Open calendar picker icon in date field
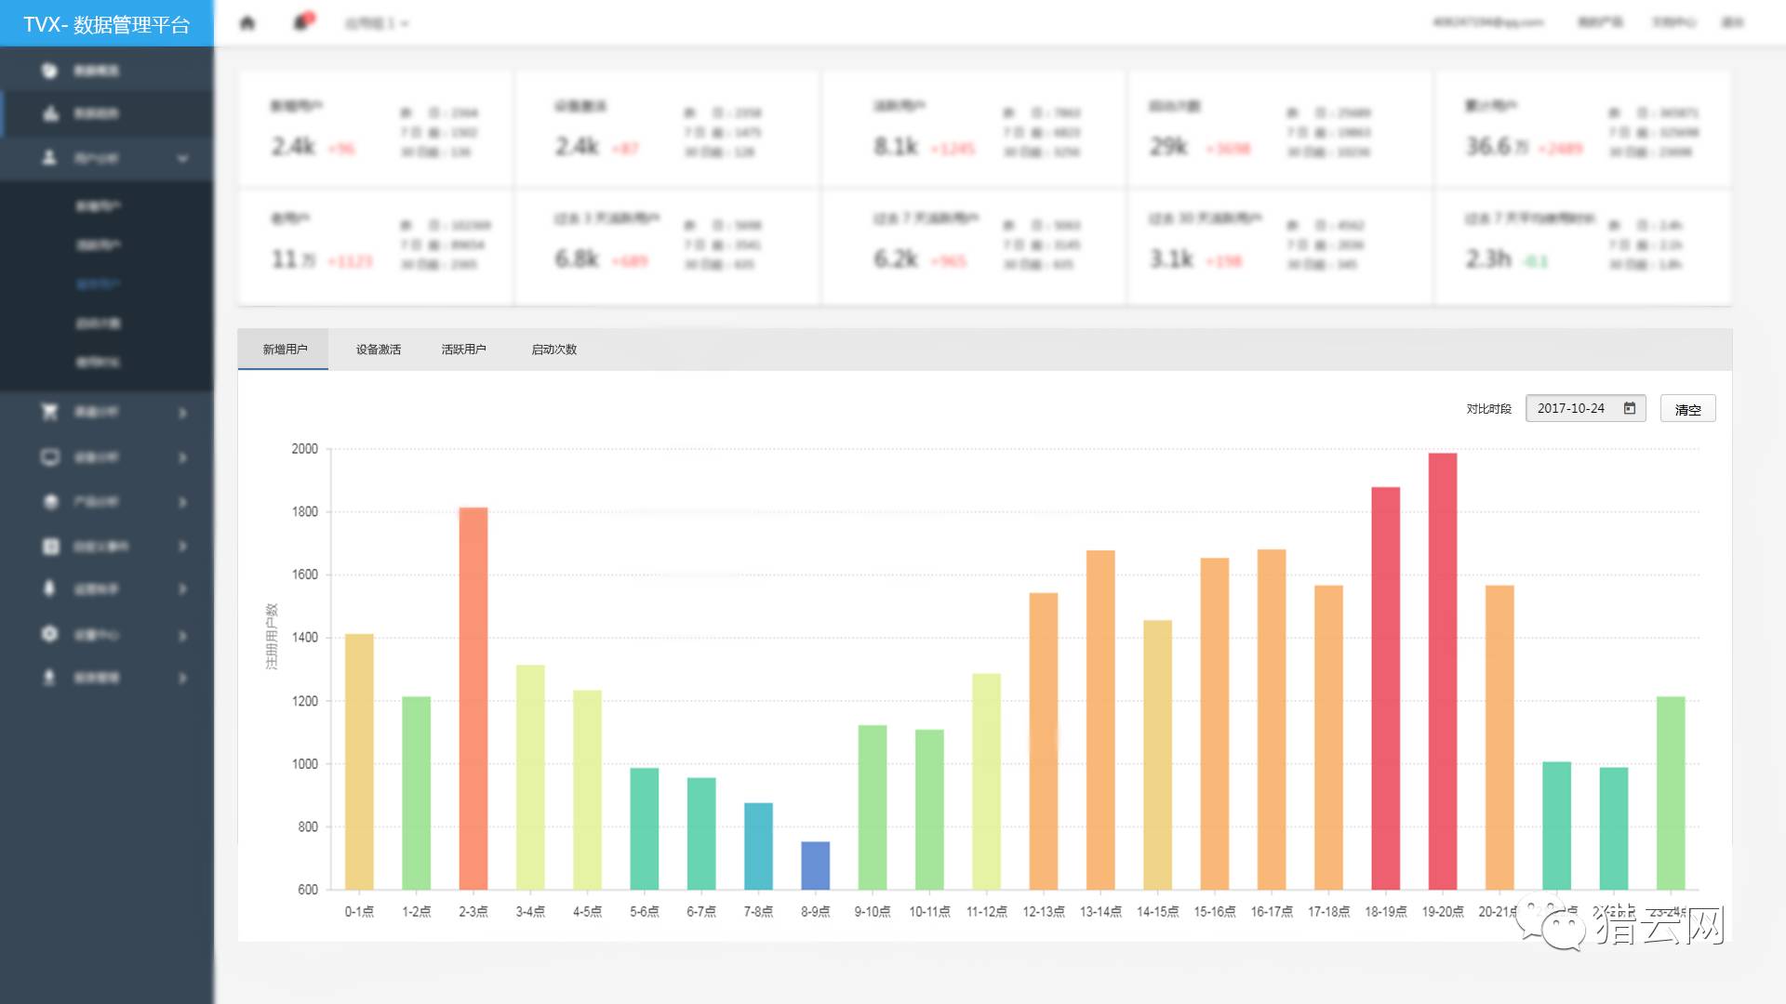Image resolution: width=1786 pixels, height=1004 pixels. (1630, 408)
